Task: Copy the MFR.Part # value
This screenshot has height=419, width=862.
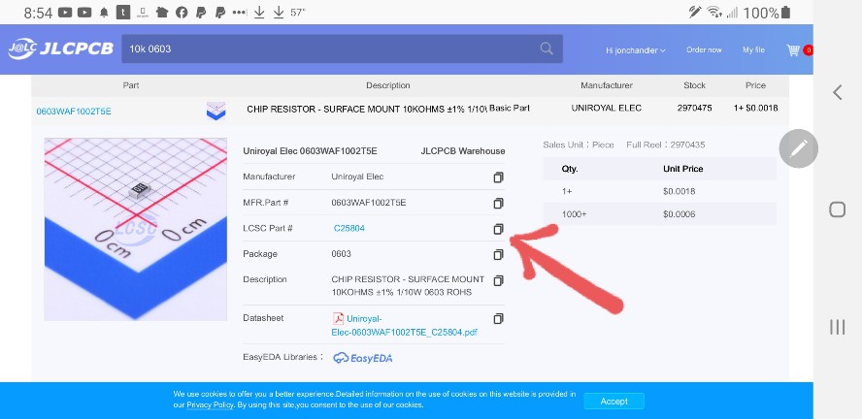Action: coord(498,203)
